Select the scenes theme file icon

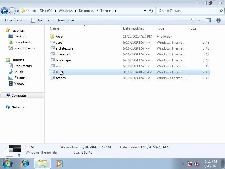pos(52,78)
